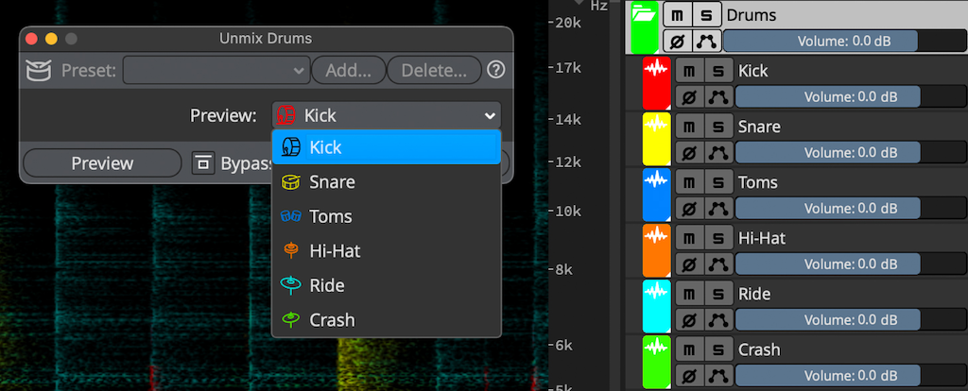Mute the Ride layer

pyautogui.click(x=689, y=294)
